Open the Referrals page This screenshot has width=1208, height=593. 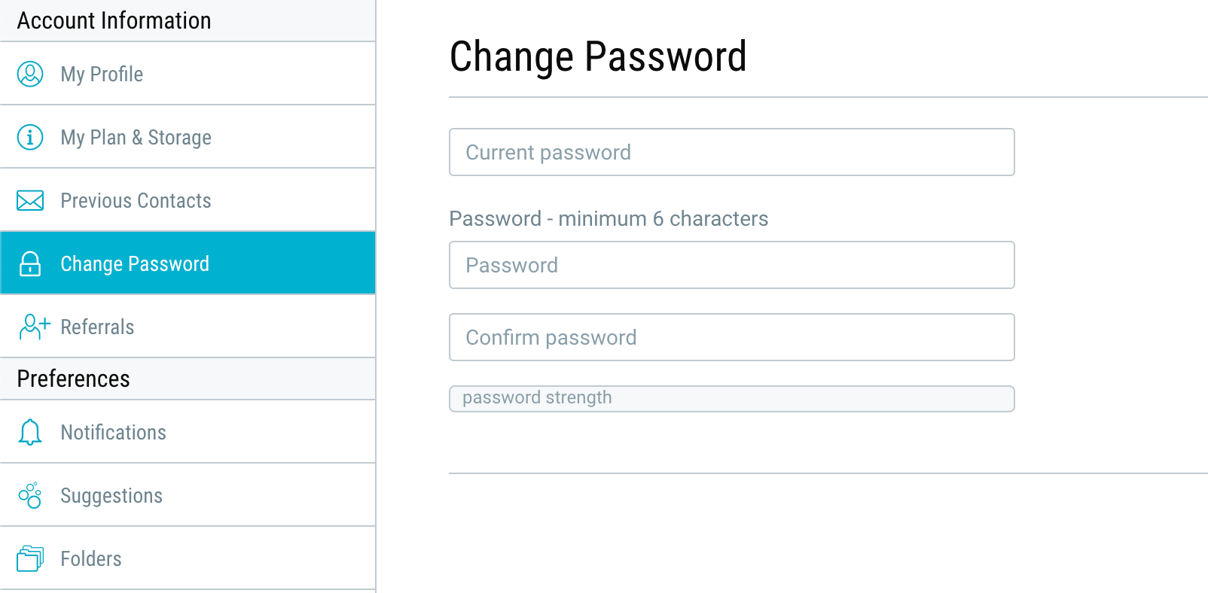click(188, 327)
